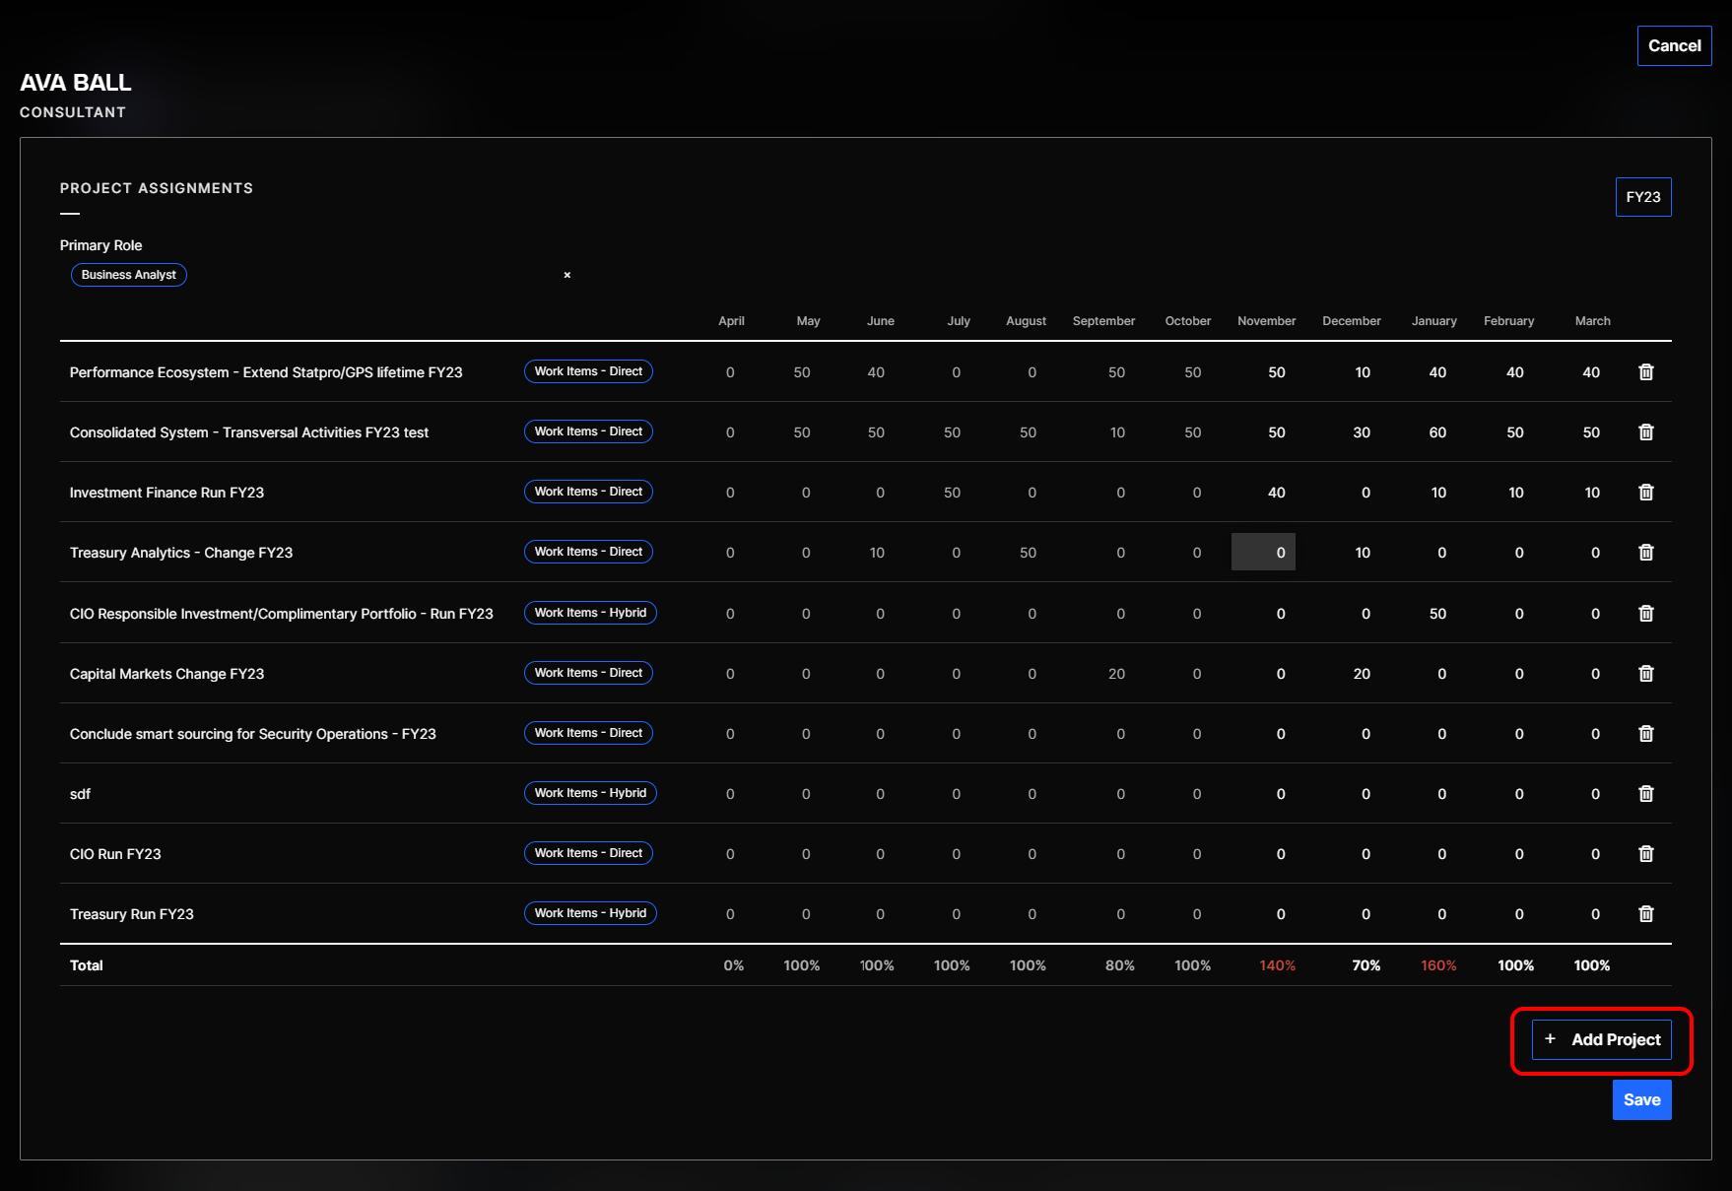Image resolution: width=1732 pixels, height=1191 pixels.
Task: Click Work Items - Direct tag for Performance Ecosystem
Action: coord(588,371)
